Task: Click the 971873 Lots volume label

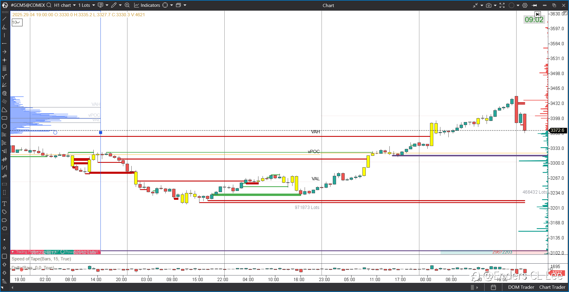Action: [x=307, y=207]
